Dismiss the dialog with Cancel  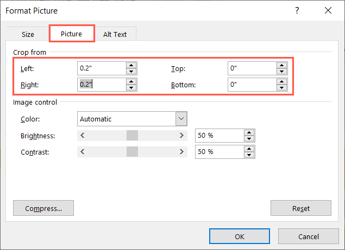308,236
